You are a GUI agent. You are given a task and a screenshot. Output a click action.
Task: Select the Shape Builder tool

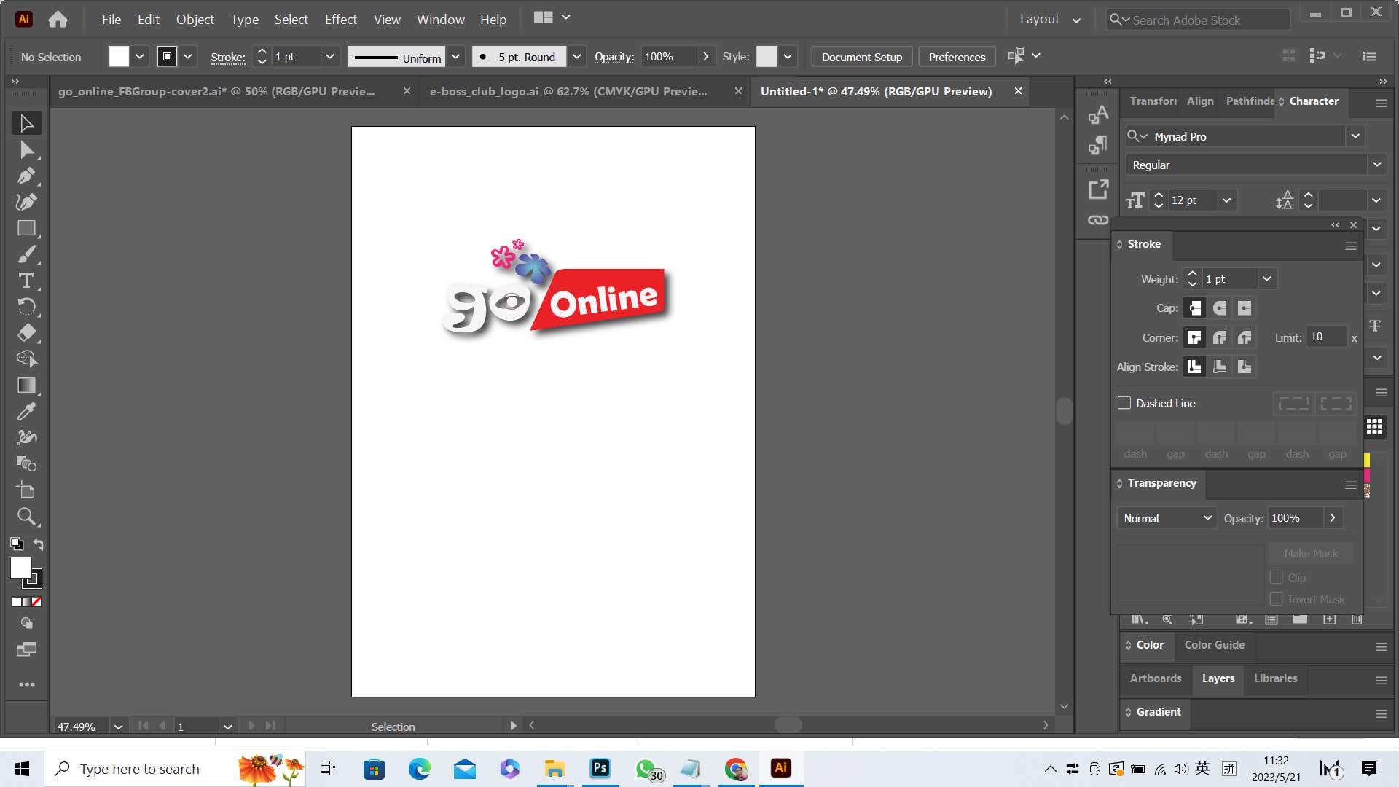point(26,359)
